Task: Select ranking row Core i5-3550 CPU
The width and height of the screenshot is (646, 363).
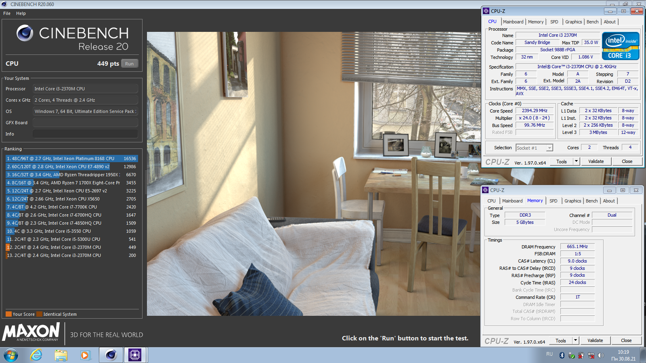Action: click(71, 231)
